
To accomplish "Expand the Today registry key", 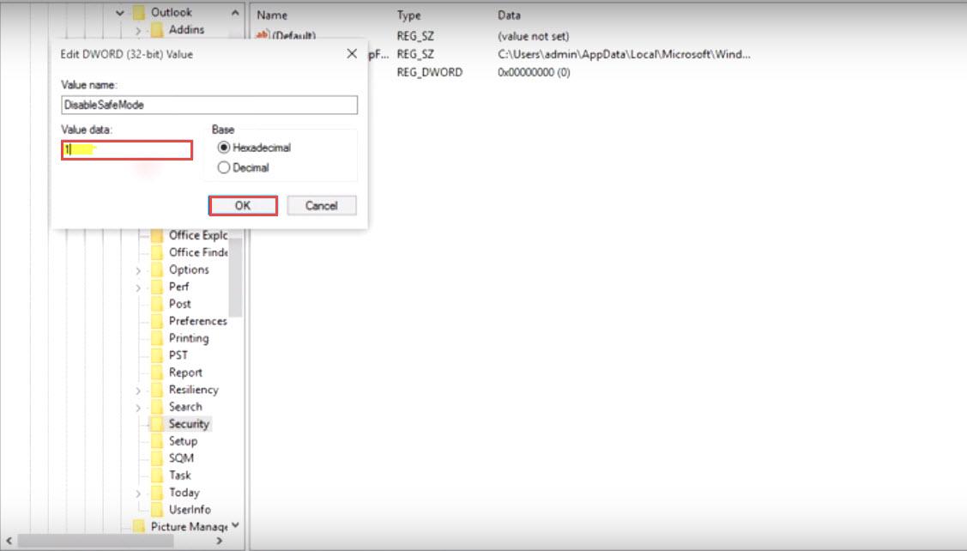I will click(x=137, y=493).
